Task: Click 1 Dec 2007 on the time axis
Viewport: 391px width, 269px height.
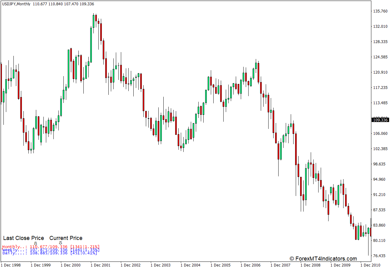Action: click(280, 265)
